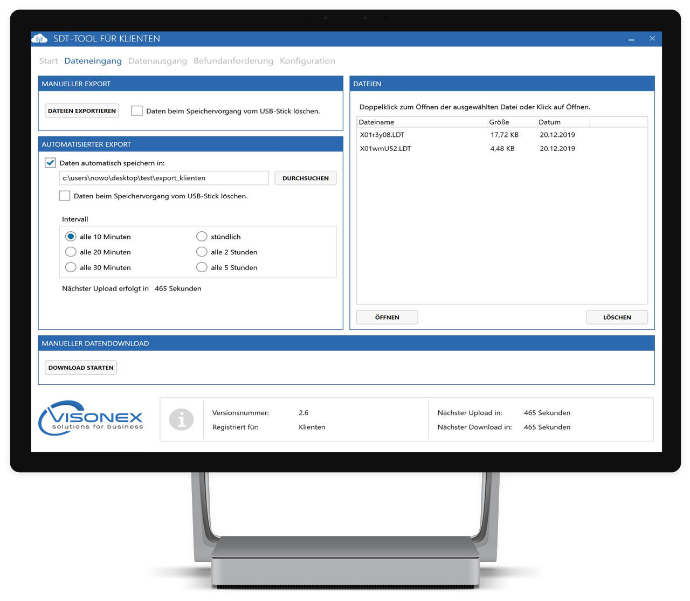Image resolution: width=690 pixels, height=601 pixels.
Task: Delete selected file via LÖSCHEN
Action: point(617,317)
